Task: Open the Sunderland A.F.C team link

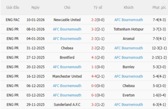Action: [67, 104]
